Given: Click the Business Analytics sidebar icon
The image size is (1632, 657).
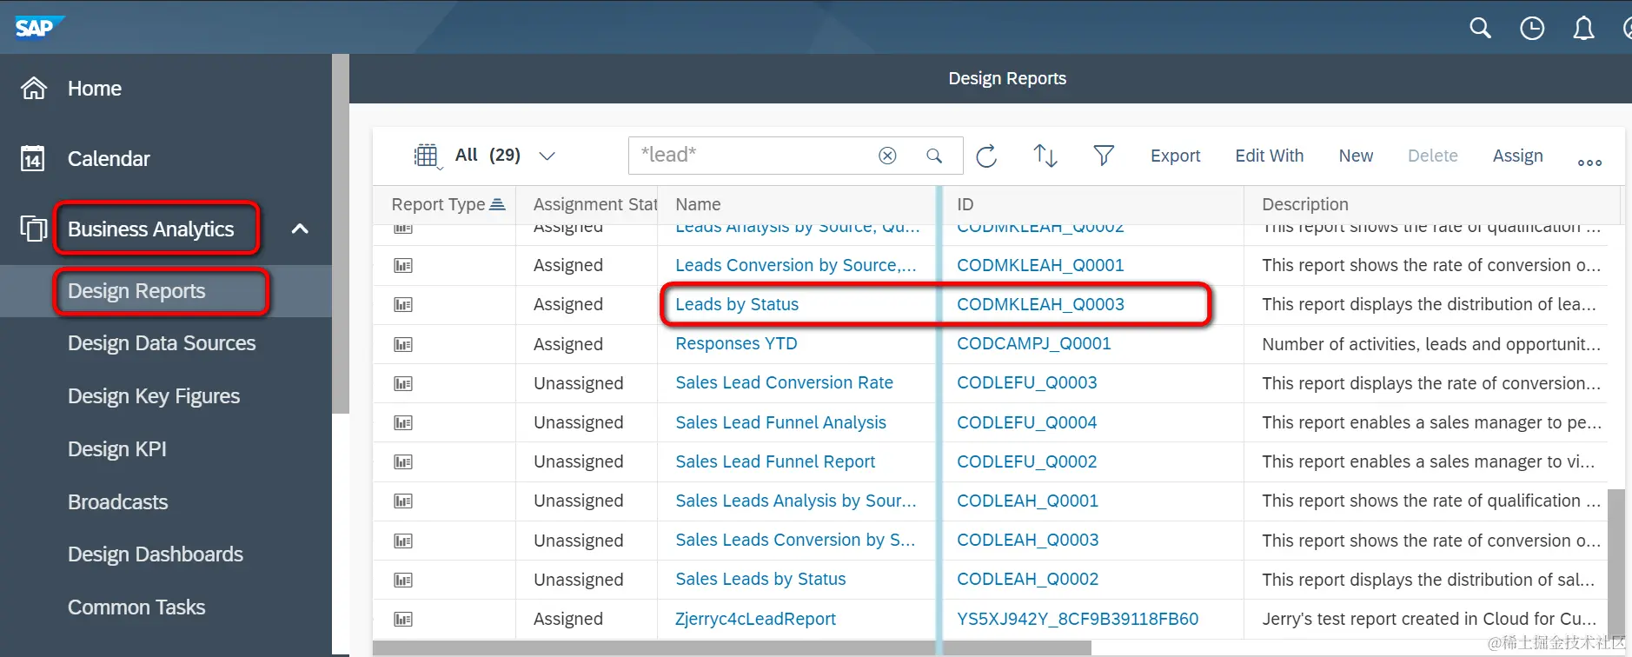Looking at the screenshot, I should coord(34,229).
